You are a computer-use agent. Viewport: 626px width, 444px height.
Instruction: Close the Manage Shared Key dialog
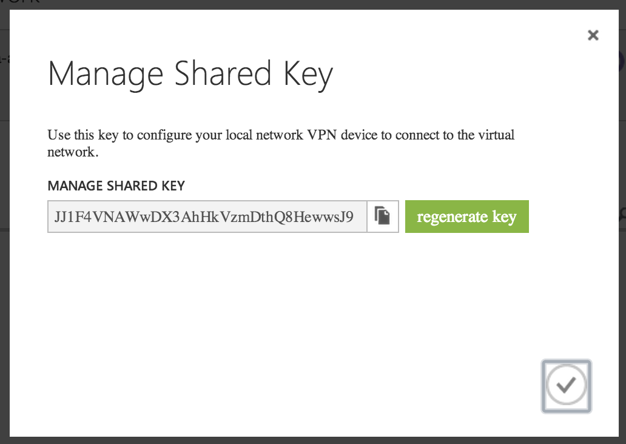(593, 35)
